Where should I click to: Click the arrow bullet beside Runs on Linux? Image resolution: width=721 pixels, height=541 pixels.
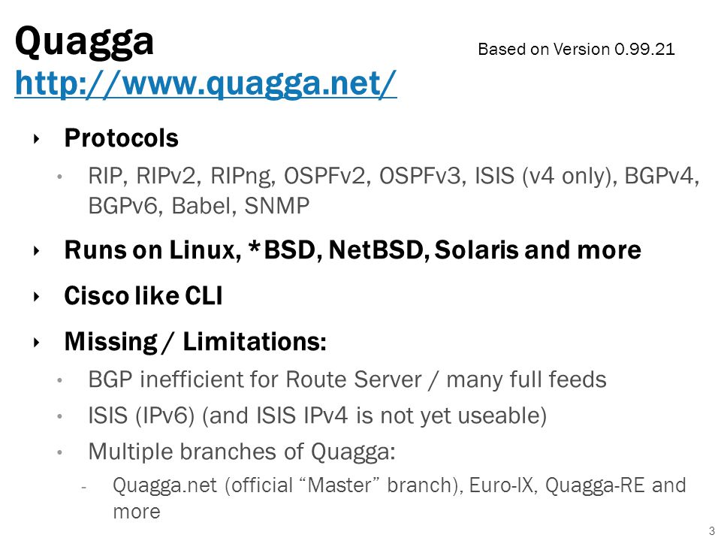(37, 251)
